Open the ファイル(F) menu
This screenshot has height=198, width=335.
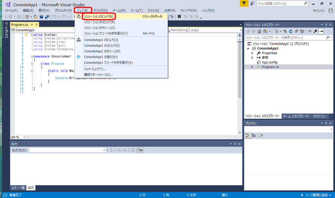pyautogui.click(x=11, y=10)
